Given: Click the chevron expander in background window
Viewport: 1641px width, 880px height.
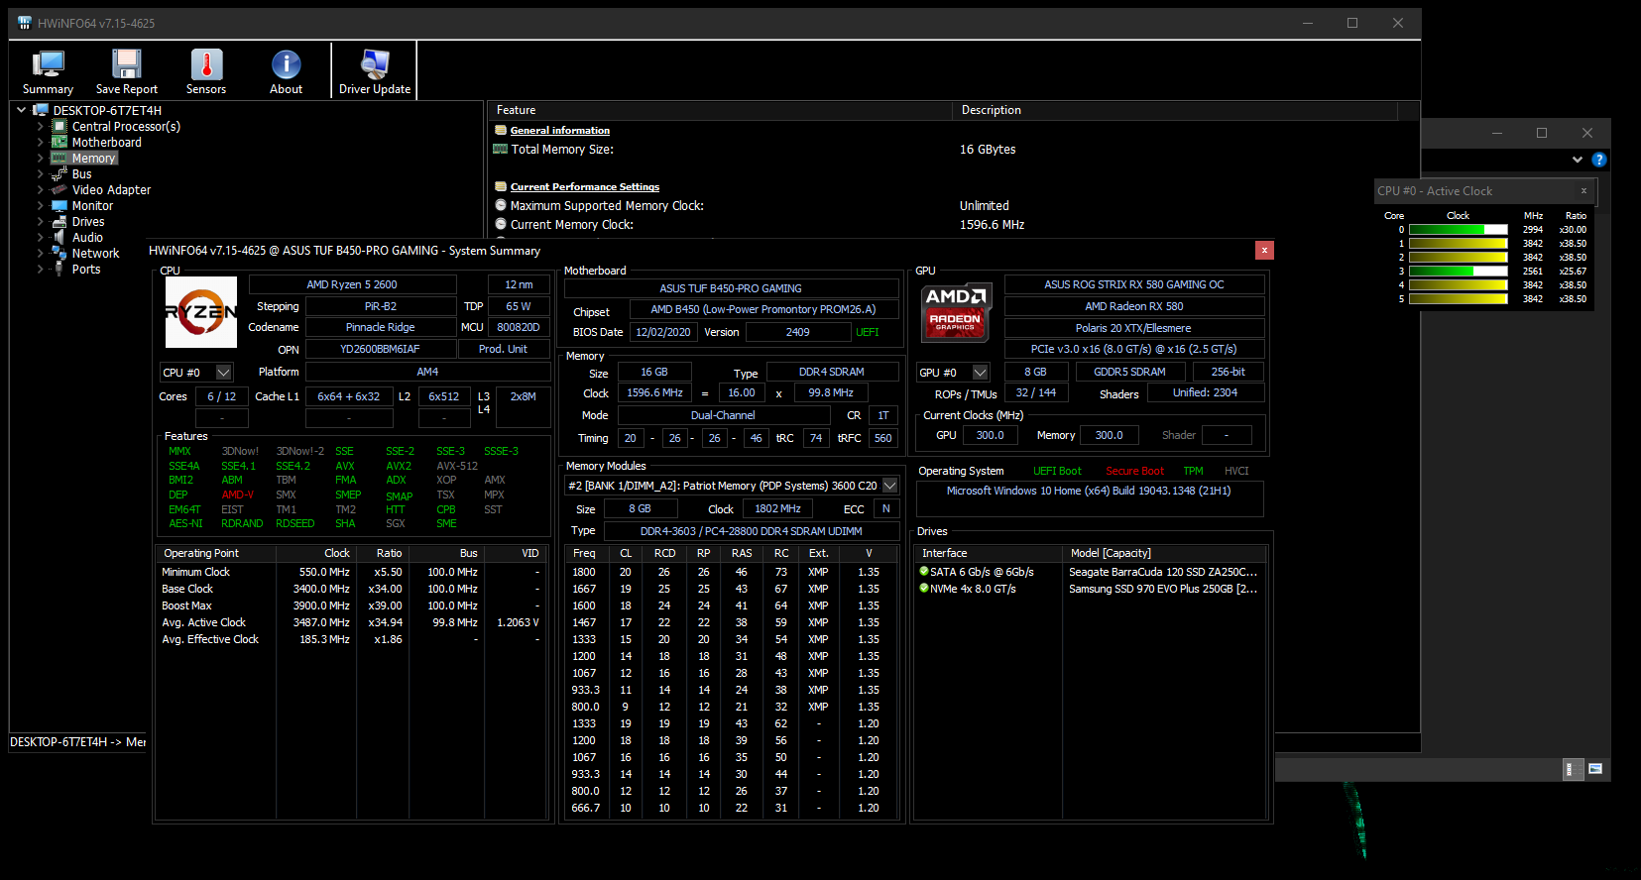Looking at the screenshot, I should point(1578,160).
